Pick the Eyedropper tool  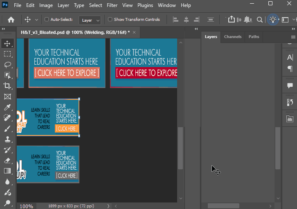pyautogui.click(x=7, y=107)
